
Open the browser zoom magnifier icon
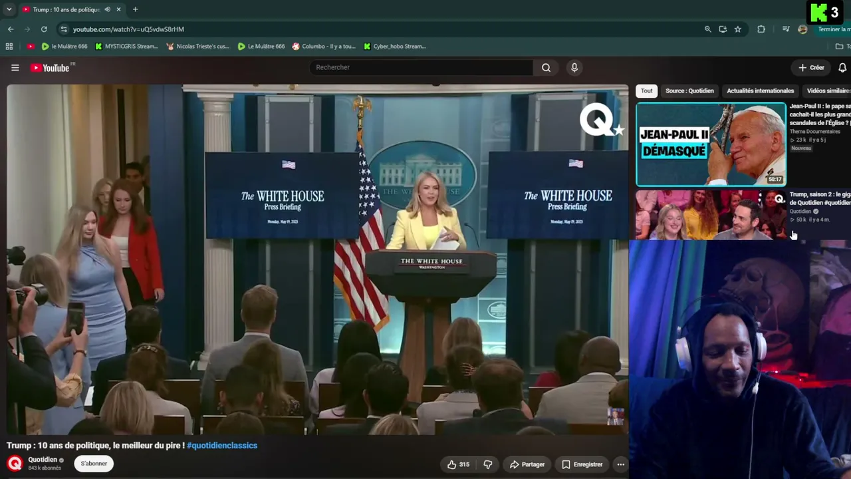pyautogui.click(x=707, y=29)
